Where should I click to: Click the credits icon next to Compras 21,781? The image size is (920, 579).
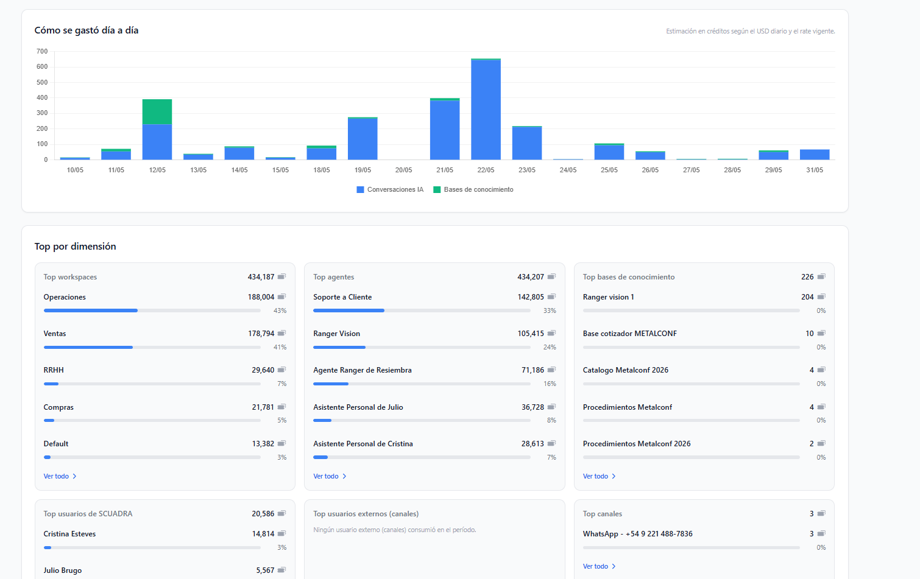click(281, 407)
